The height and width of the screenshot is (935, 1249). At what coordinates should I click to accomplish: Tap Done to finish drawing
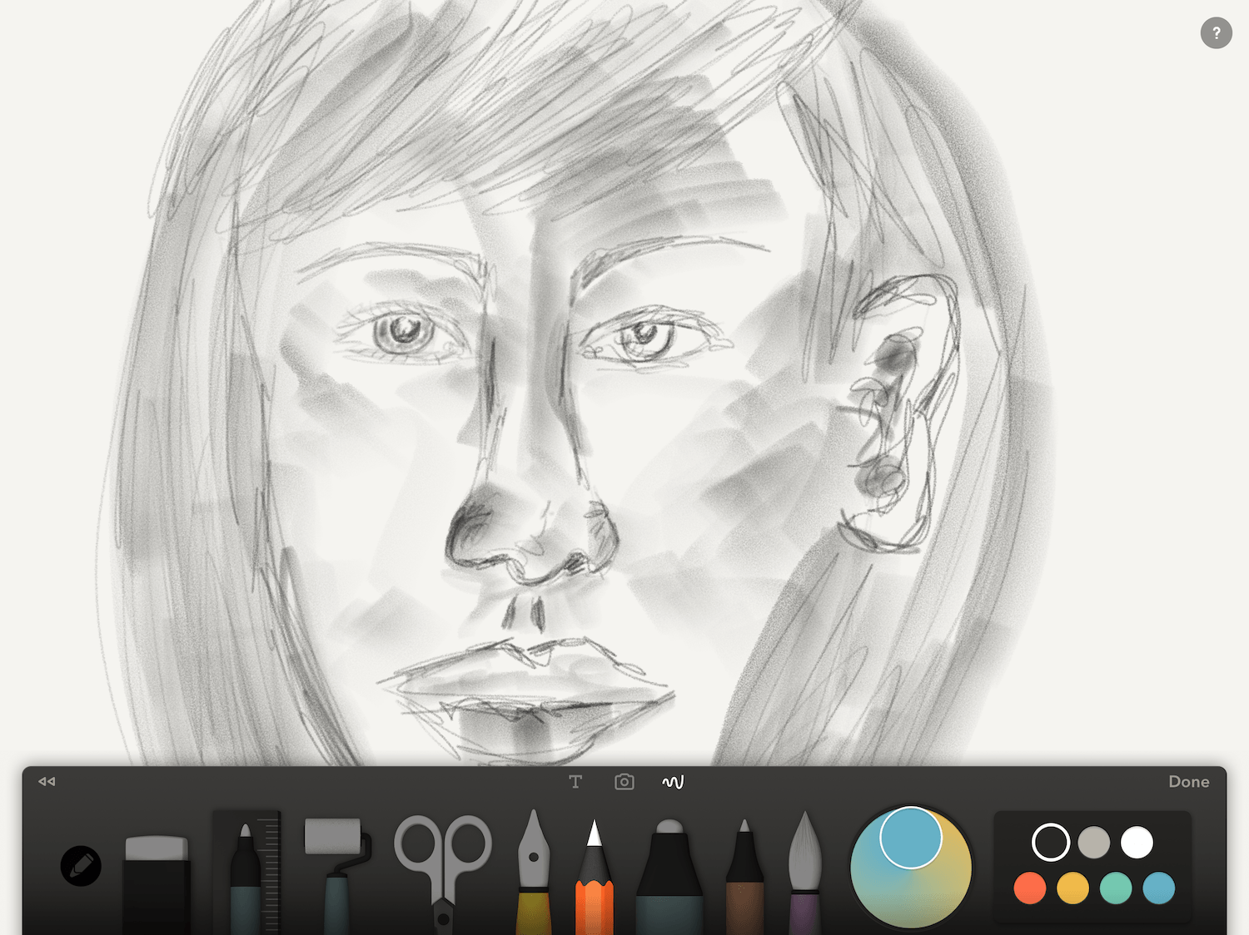1188,781
